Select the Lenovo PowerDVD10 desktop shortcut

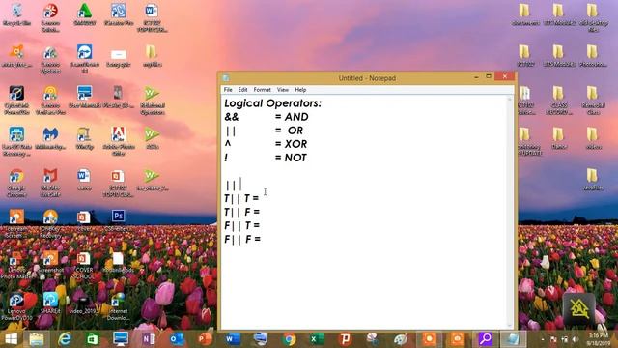(x=16, y=306)
